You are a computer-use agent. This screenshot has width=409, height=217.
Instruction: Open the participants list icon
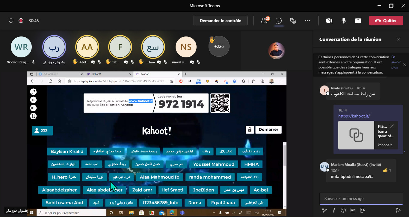(265, 20)
